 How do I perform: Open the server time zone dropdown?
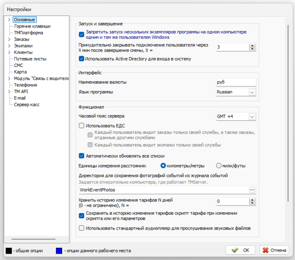point(252,116)
